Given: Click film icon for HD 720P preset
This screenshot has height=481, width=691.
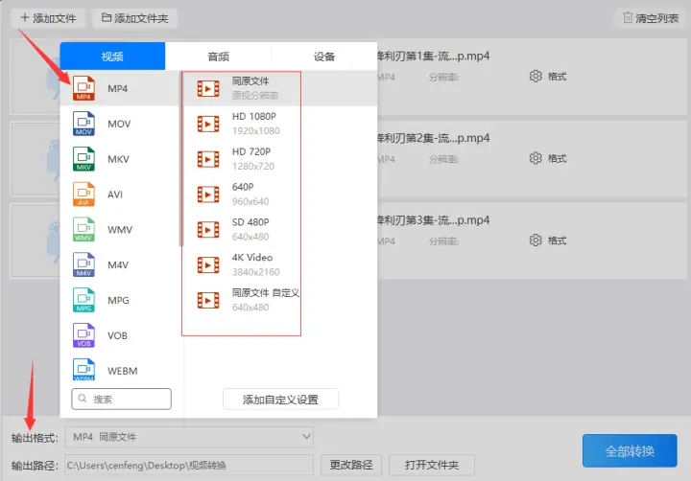Looking at the screenshot, I should point(208,159).
